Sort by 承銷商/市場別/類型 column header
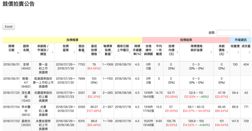The image size is (252, 131). pos(45,50)
